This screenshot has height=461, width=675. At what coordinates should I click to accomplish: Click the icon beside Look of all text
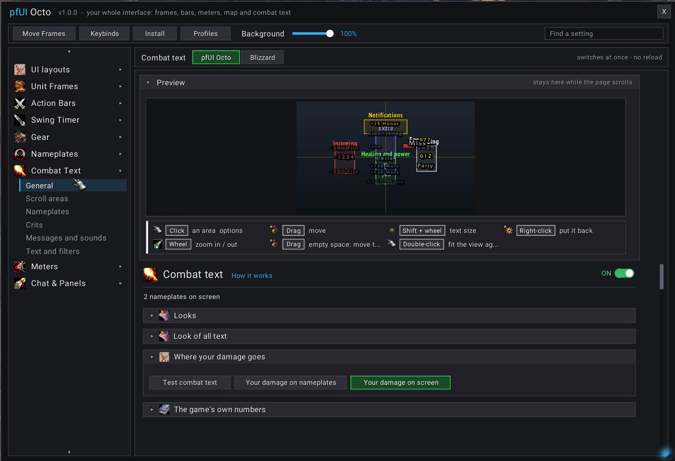[x=164, y=336]
